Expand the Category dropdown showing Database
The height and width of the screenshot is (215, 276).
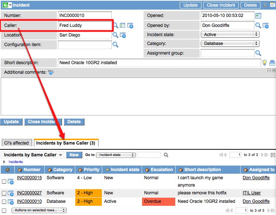pos(230,44)
